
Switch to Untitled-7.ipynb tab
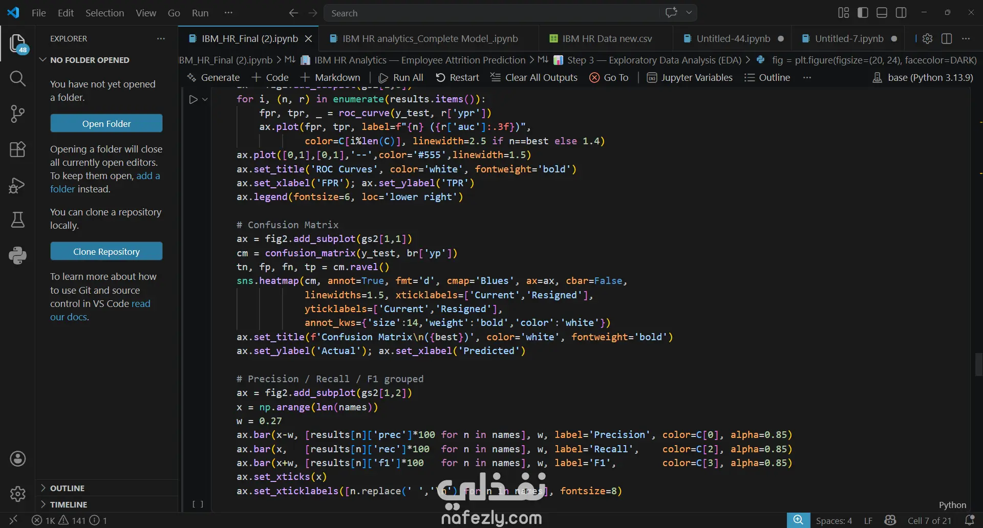(x=848, y=38)
